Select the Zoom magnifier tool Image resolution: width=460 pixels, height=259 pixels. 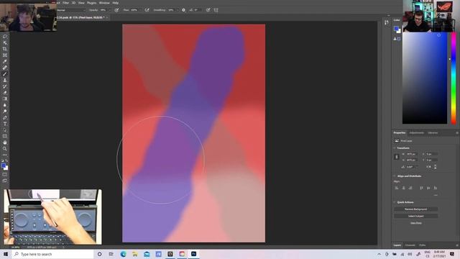pyautogui.click(x=5, y=149)
